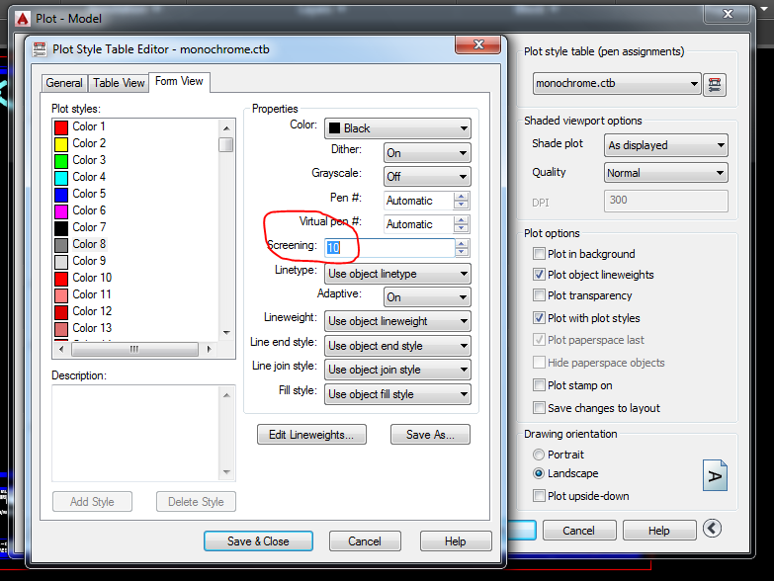Click plot styles list scroll down arrow
Image resolution: width=774 pixels, height=581 pixels.
(x=226, y=332)
